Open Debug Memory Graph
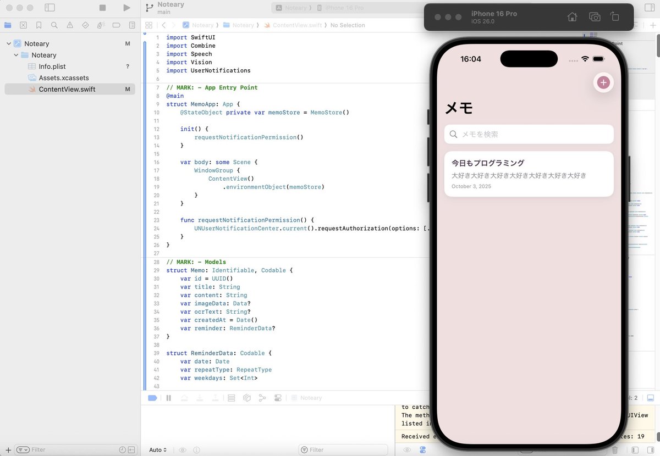 pyautogui.click(x=262, y=398)
